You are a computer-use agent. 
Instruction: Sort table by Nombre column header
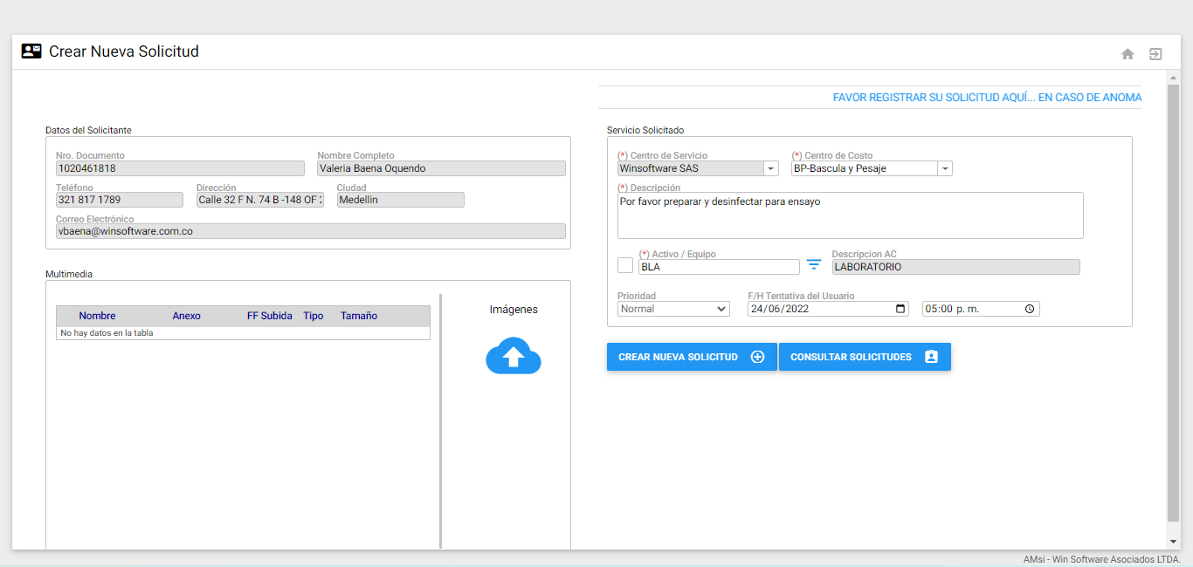point(97,316)
